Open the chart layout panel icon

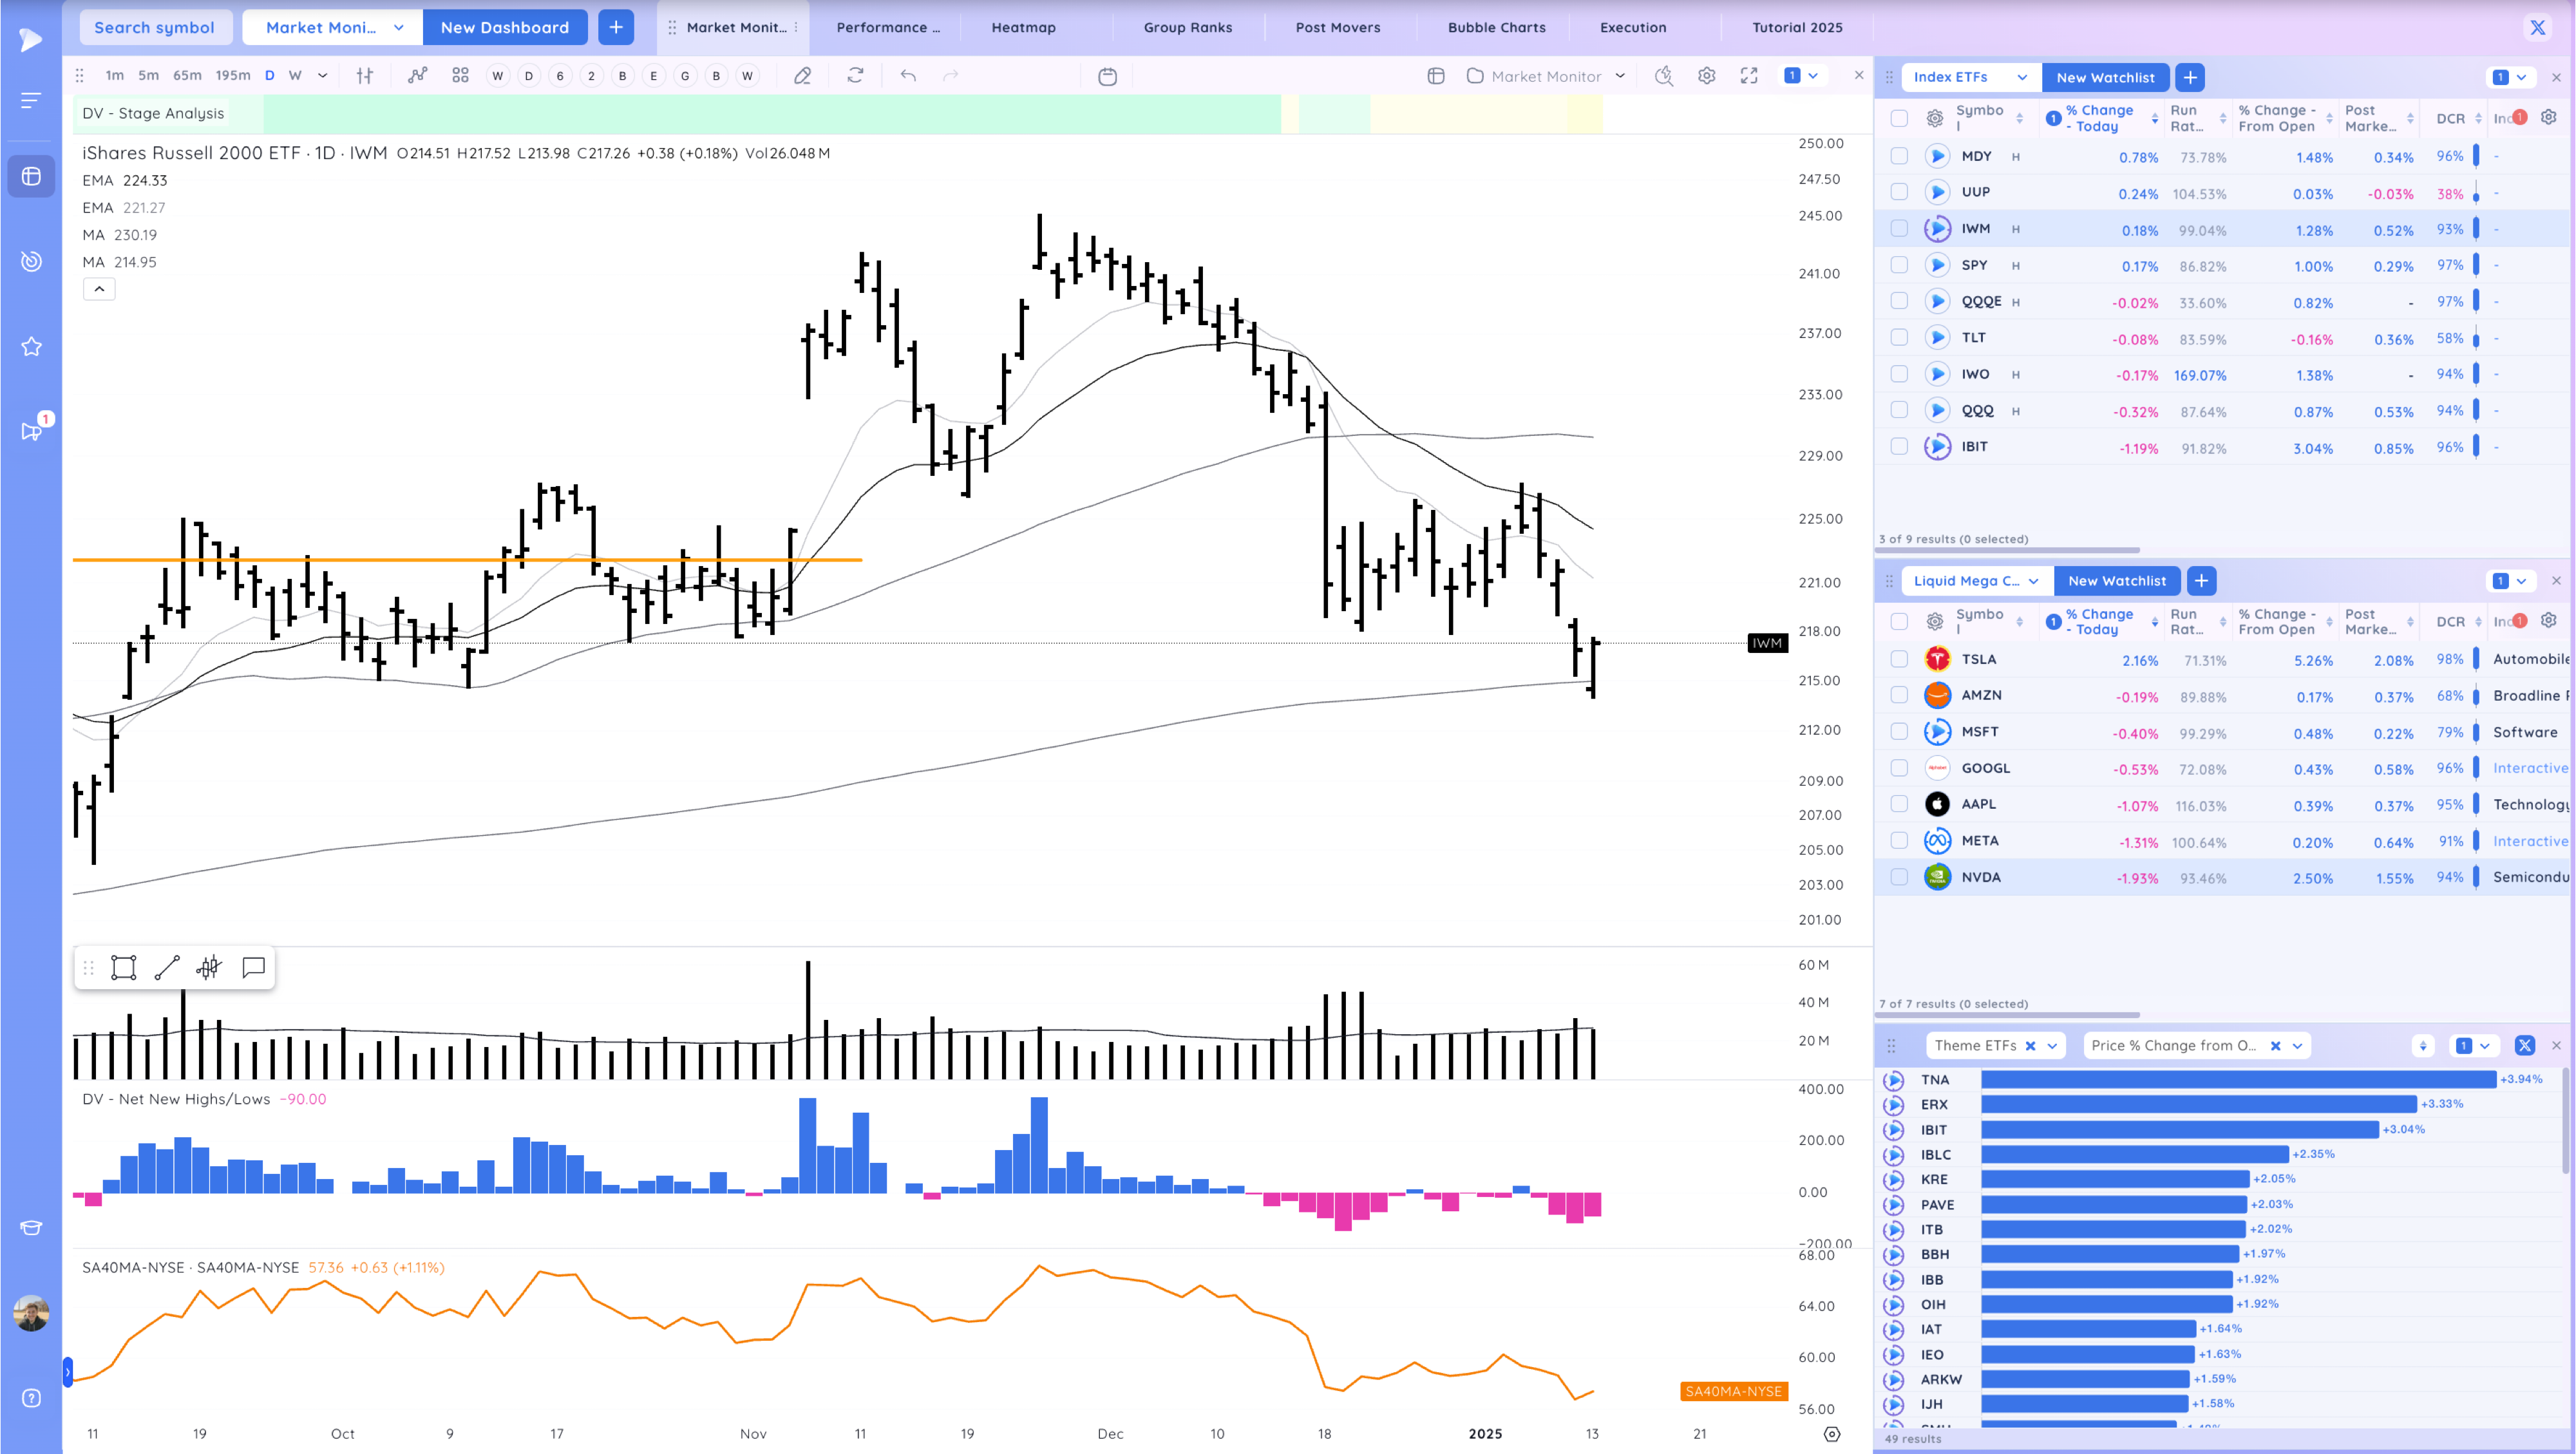[x=1436, y=76]
